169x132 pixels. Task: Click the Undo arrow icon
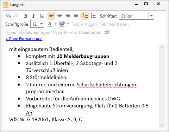click(8, 16)
